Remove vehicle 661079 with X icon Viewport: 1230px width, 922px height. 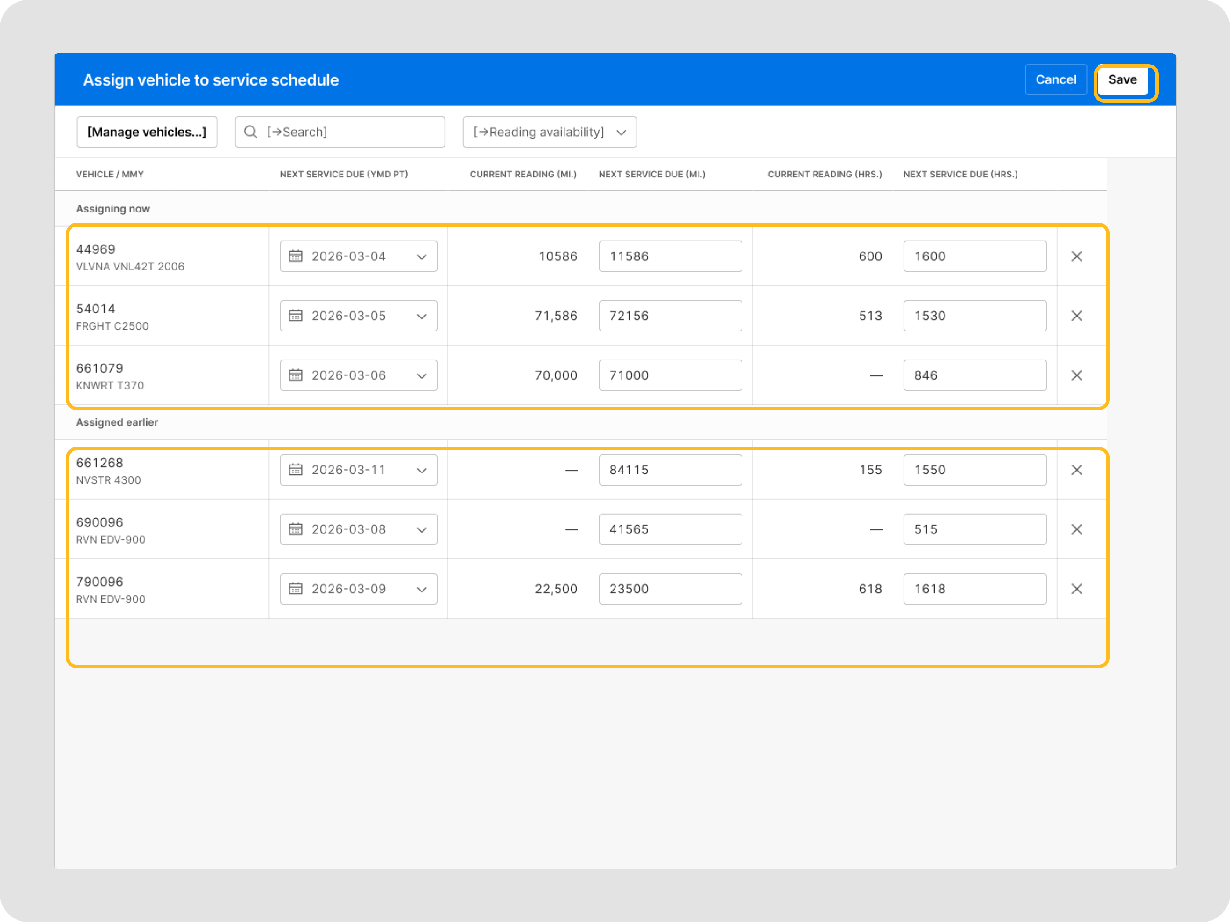(1077, 375)
